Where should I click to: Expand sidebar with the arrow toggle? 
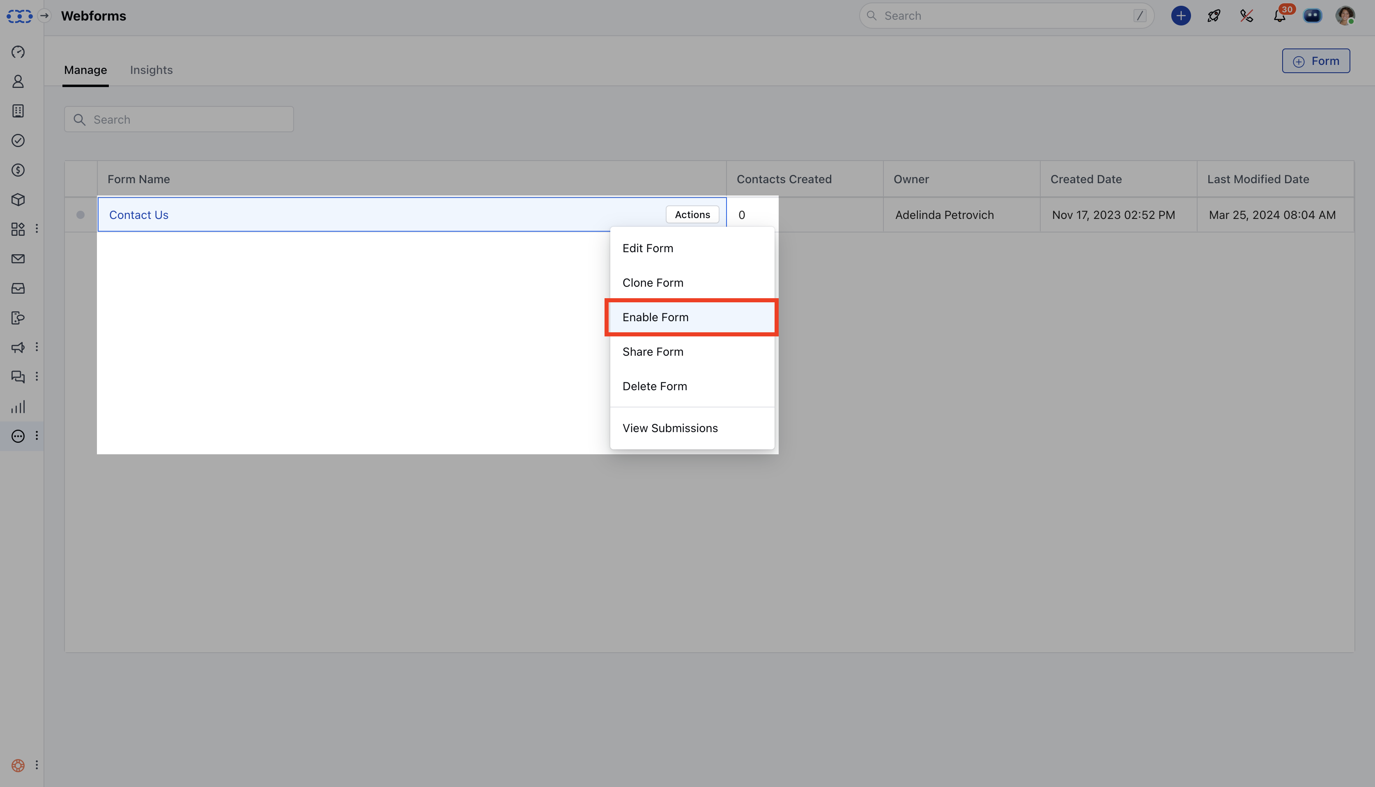click(x=44, y=16)
